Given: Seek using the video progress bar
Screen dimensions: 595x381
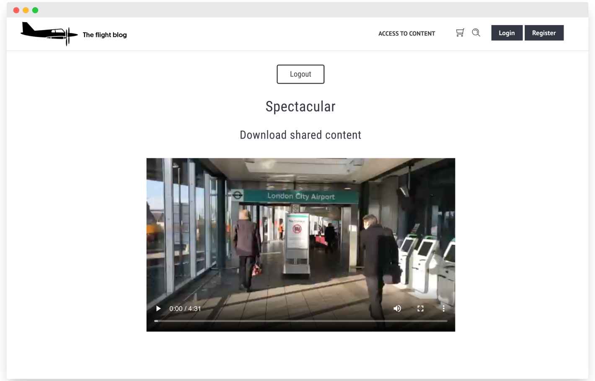Looking at the screenshot, I should (x=300, y=321).
